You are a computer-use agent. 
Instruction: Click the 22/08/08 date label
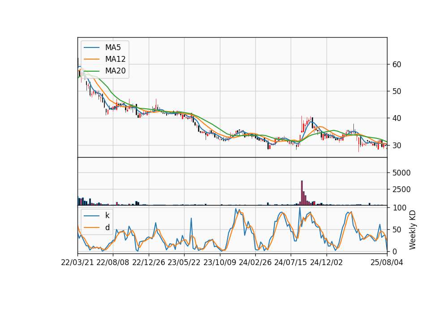click(x=113, y=262)
